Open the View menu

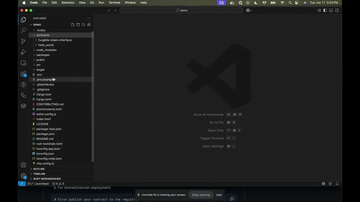tap(82, 3)
